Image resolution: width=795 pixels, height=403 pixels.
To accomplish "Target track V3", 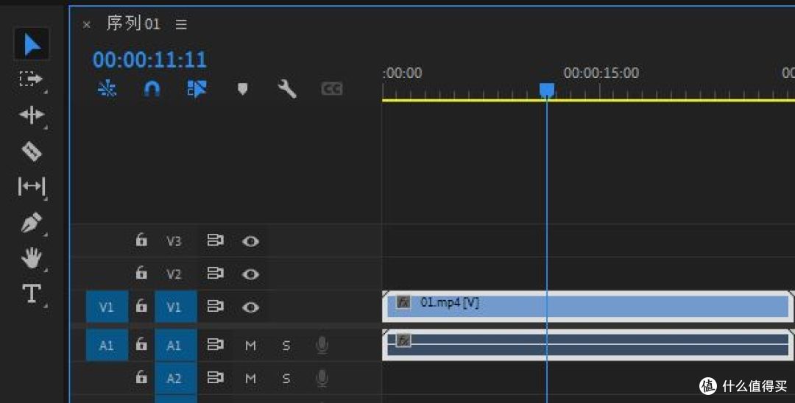I will [174, 241].
